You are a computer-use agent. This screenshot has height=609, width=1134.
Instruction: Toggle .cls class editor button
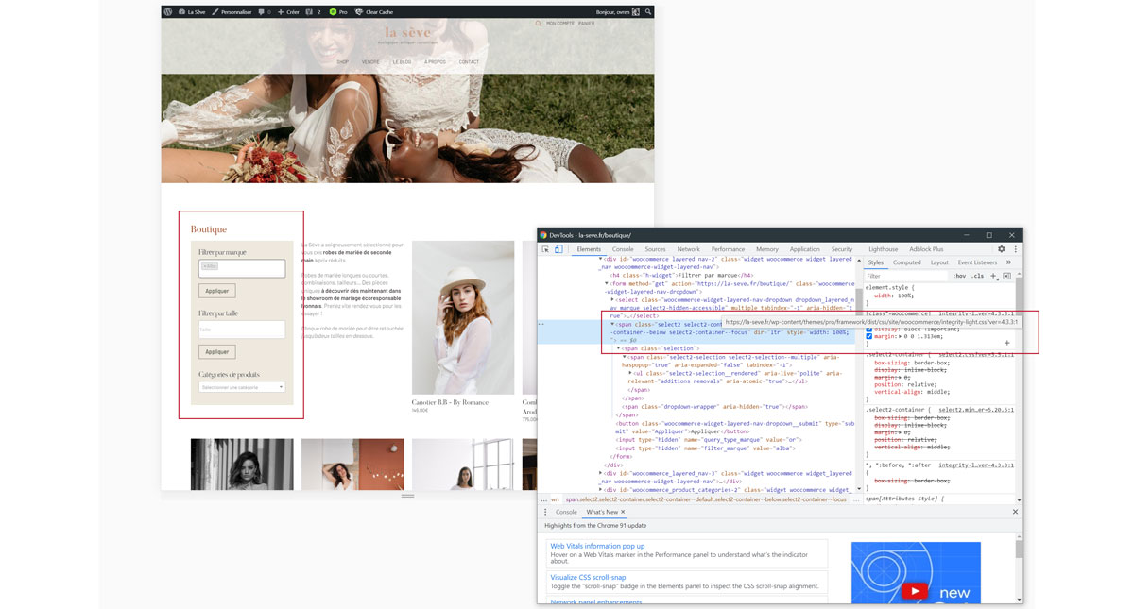[978, 276]
